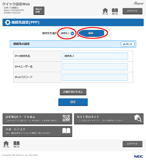Image resolution: width=146 pixels, height=160 pixels.
Task: Click the 使い方 icon in footer
Action: click(16, 144)
